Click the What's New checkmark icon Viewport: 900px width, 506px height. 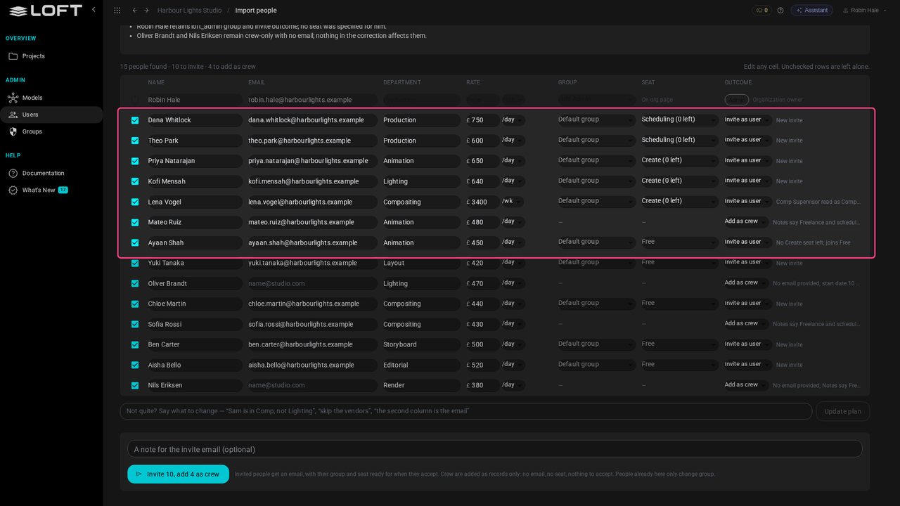tap(13, 190)
